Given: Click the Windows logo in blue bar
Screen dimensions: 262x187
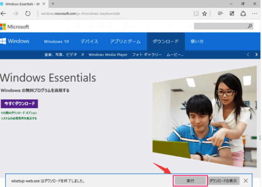Looking at the screenshot, I should [15, 41].
